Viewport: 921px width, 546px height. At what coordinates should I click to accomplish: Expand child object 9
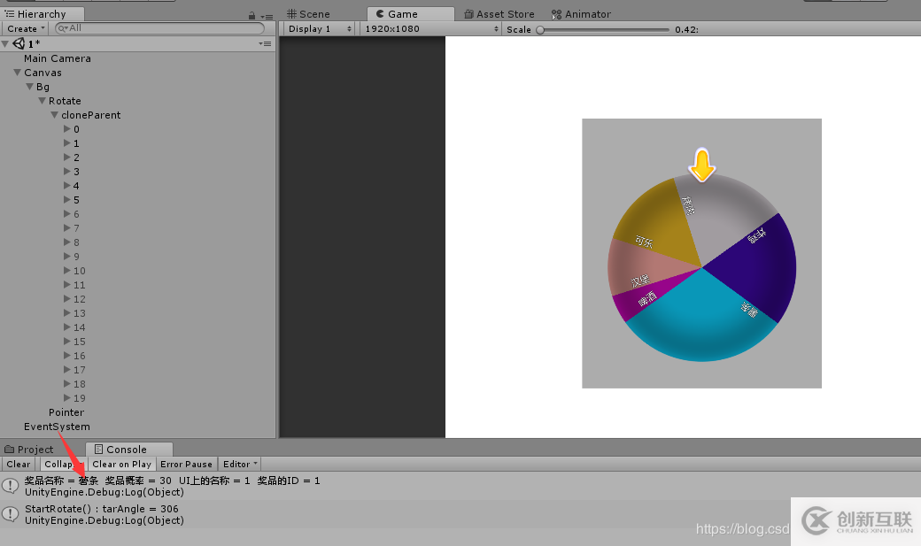66,256
